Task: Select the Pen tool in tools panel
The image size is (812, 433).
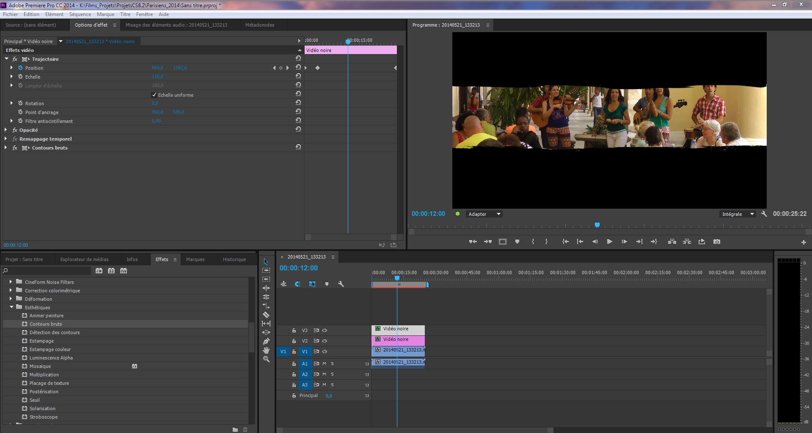Action: point(266,341)
